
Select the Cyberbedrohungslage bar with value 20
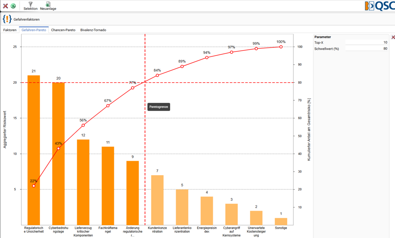coord(58,153)
